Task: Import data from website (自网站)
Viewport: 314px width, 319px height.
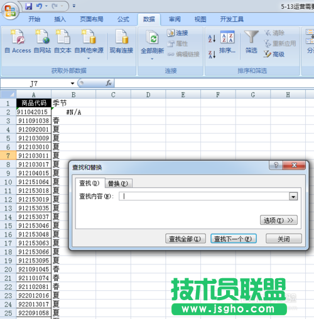Action: pos(43,41)
